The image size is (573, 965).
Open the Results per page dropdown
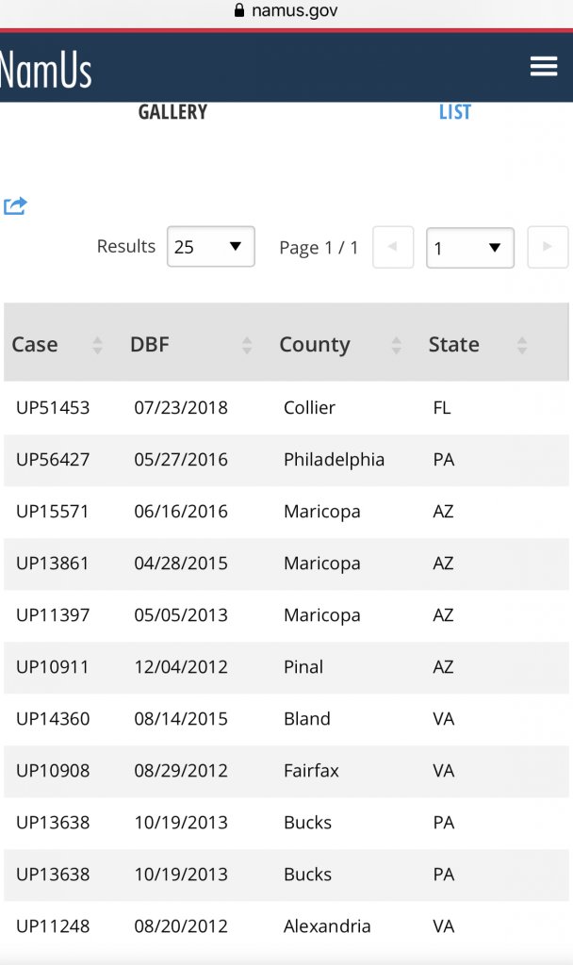point(210,247)
